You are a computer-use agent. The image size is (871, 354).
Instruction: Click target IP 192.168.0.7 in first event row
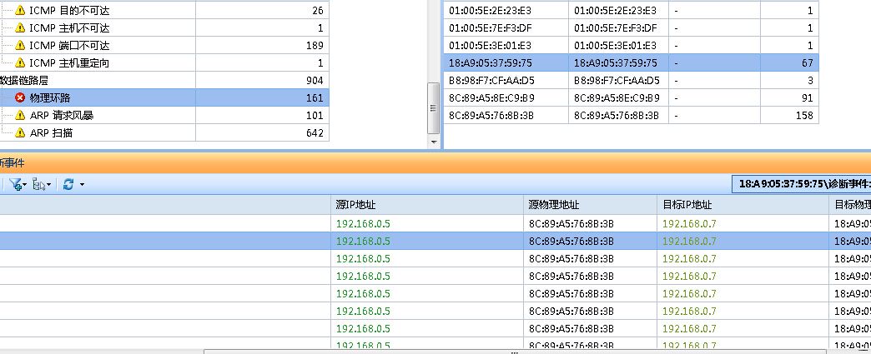coord(689,223)
